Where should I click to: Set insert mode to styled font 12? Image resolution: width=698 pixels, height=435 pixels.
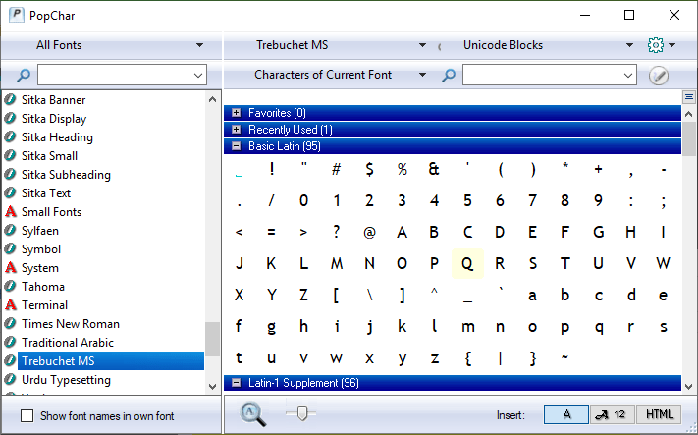pos(613,414)
